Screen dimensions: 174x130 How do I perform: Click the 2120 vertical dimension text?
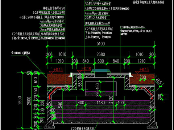point(111,100)
